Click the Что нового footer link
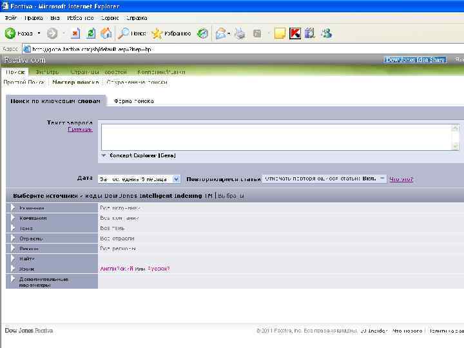 (407, 331)
